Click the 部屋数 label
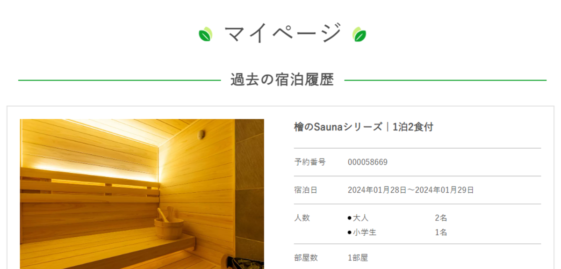Image resolution: width=561 pixels, height=269 pixels. pyautogui.click(x=306, y=258)
